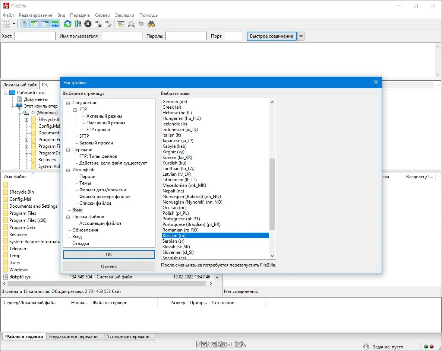Click the reconnect to last server icon
The image size is (442, 351).
(x=108, y=24)
